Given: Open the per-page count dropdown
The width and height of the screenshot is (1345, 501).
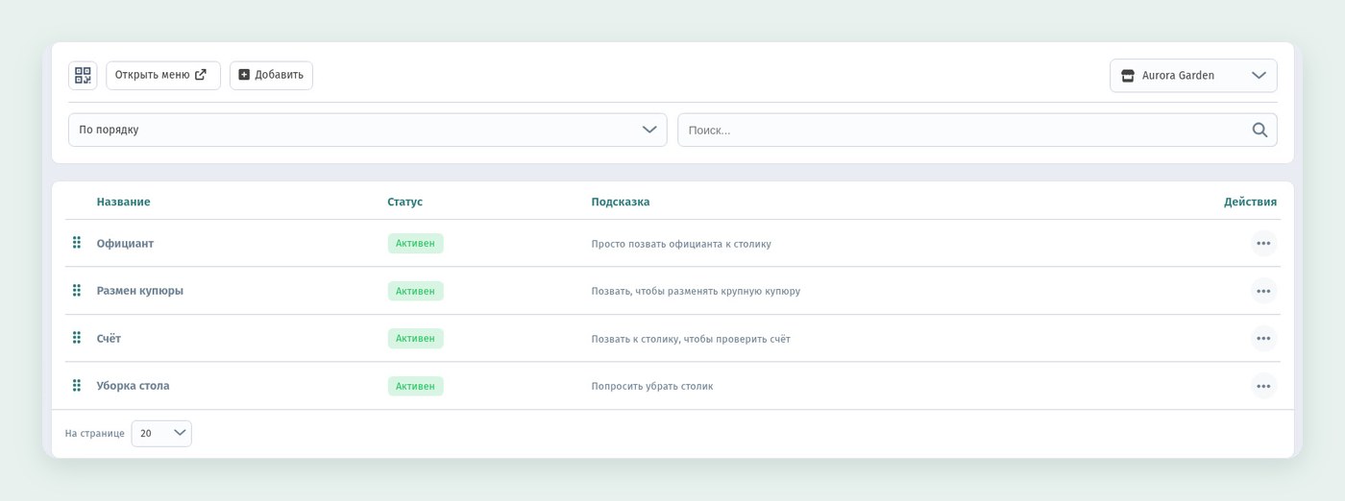Looking at the screenshot, I should click(x=161, y=434).
